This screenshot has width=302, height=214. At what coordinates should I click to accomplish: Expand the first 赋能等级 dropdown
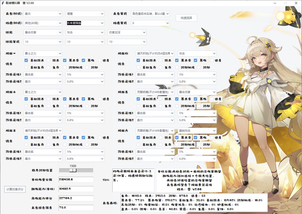[x=43, y=42]
